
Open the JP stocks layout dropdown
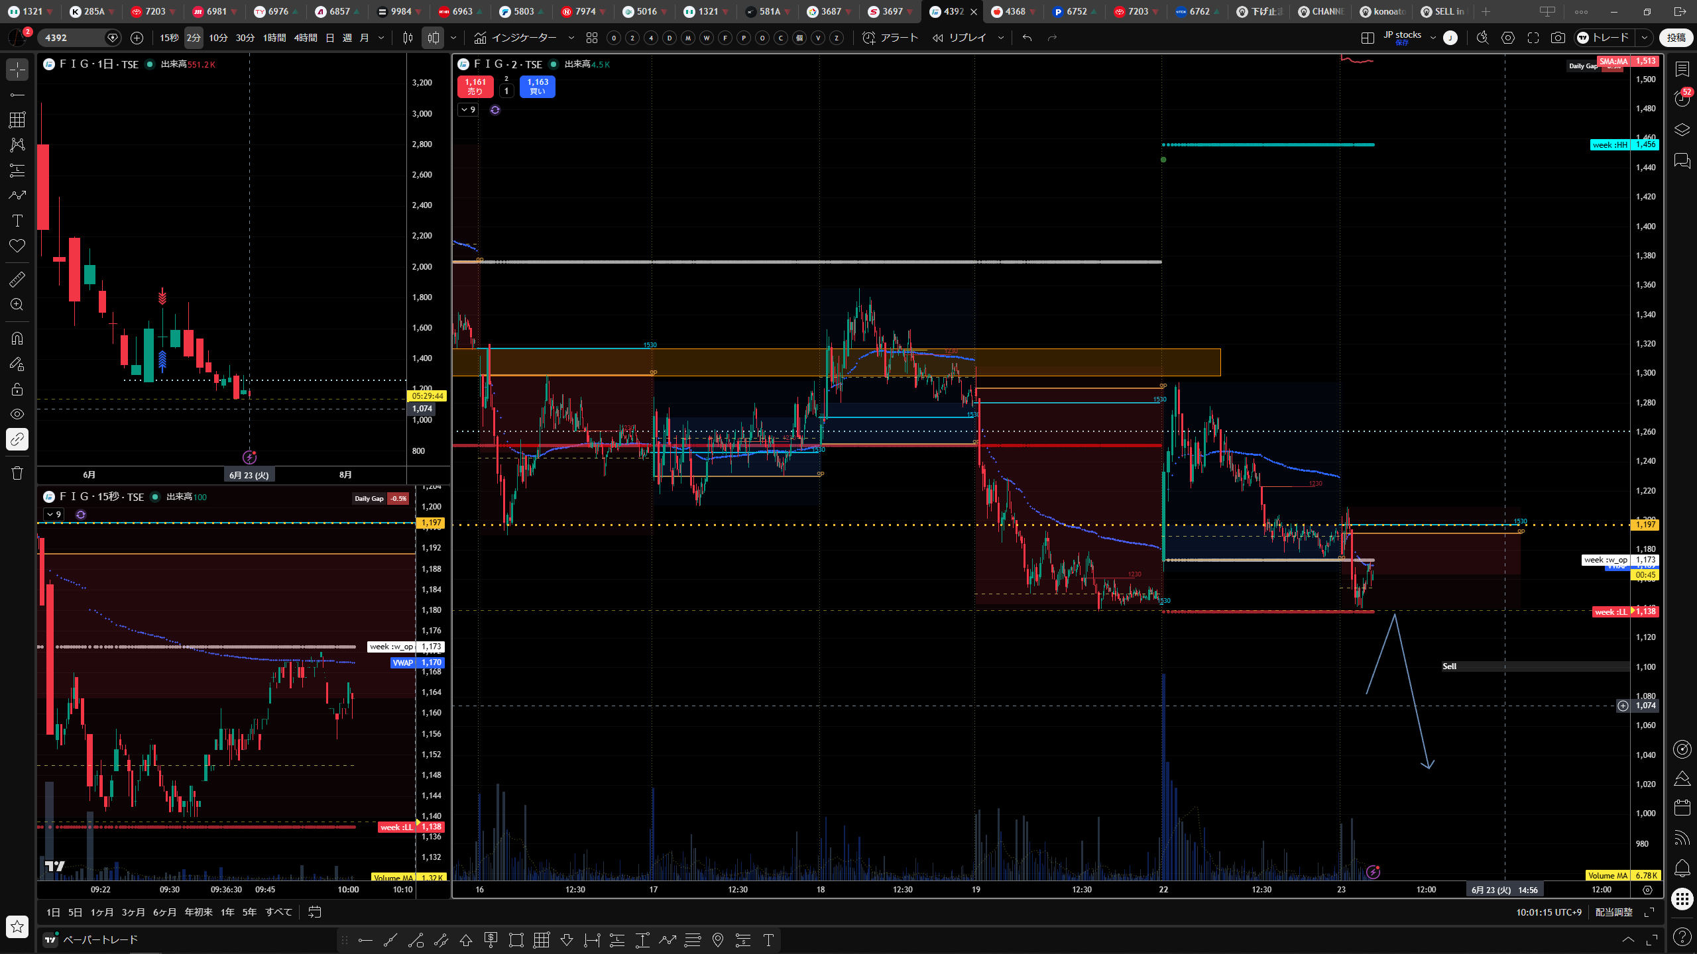pyautogui.click(x=1433, y=38)
